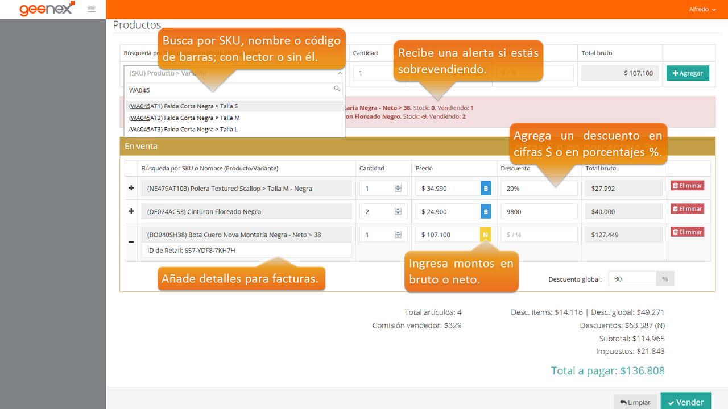The width and height of the screenshot is (728, 409).
Task: Click the Total bruto value $27.992
Action: pyautogui.click(x=624, y=188)
